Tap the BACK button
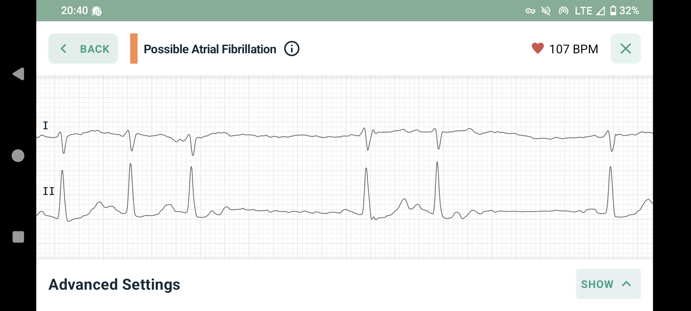This screenshot has height=311, width=691. [x=83, y=49]
